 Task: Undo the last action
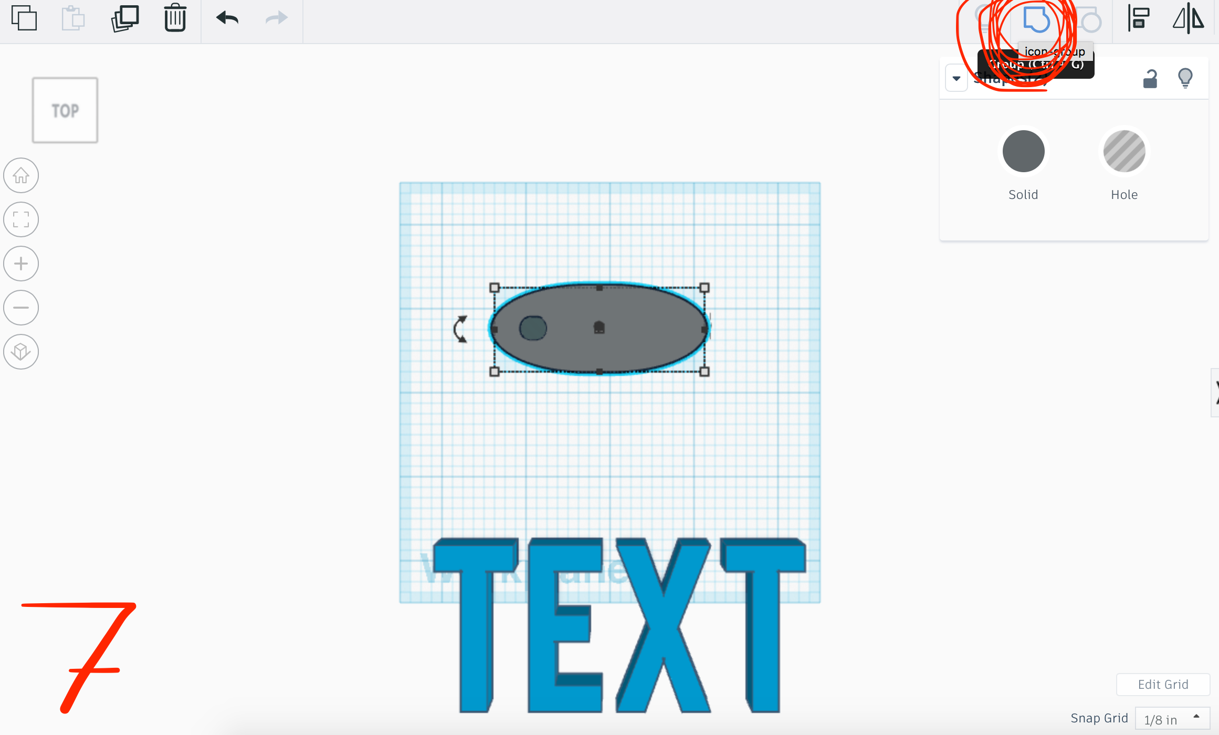tap(227, 19)
